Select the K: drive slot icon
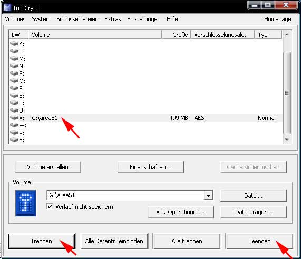This screenshot has width=301, height=259. coord(14,44)
